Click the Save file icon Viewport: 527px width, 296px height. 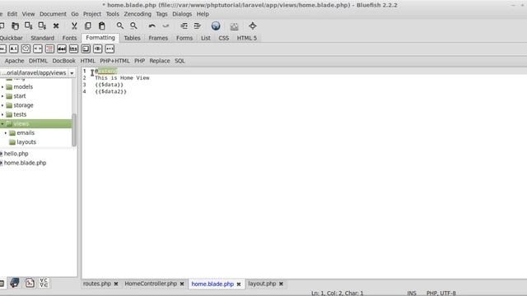point(29,25)
